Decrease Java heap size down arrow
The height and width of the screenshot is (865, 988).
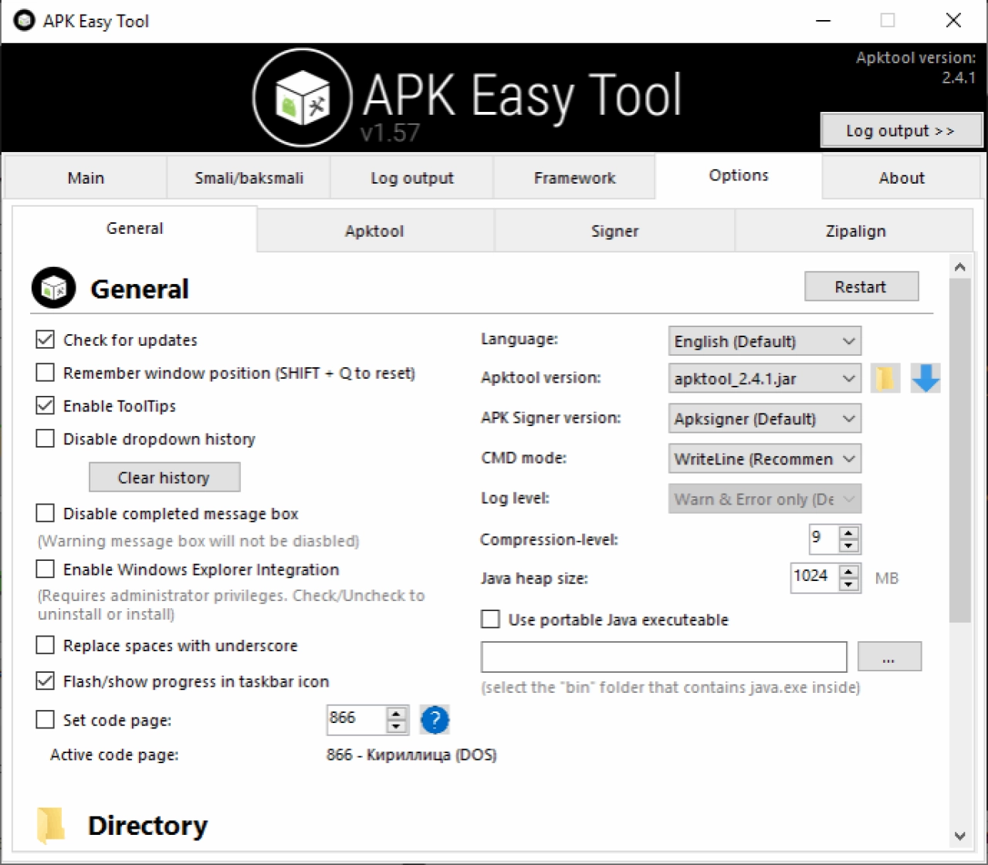pos(848,585)
